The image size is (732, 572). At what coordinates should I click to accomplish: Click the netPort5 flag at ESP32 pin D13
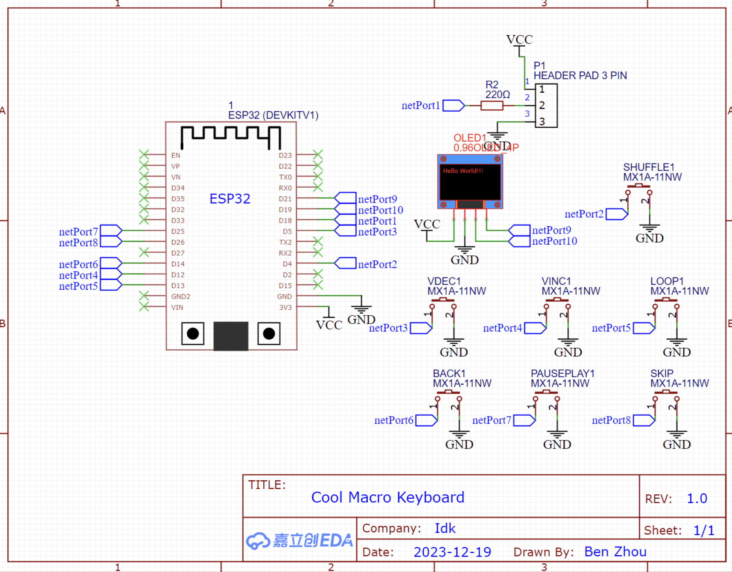pyautogui.click(x=111, y=285)
